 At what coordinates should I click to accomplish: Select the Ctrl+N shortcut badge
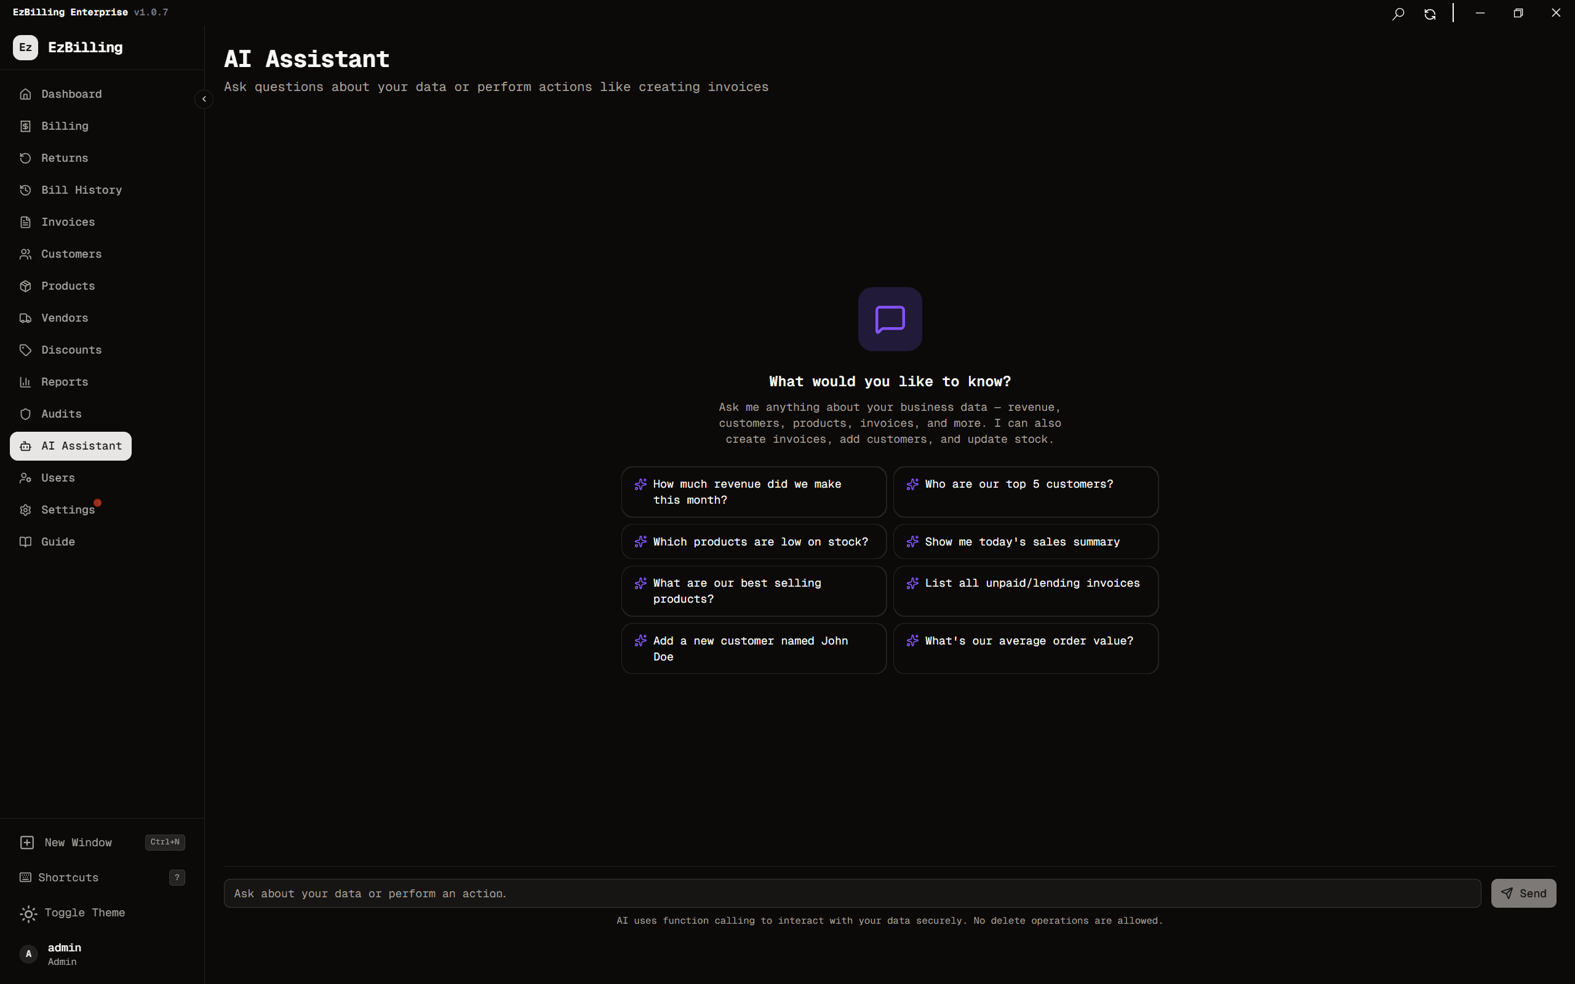165,842
